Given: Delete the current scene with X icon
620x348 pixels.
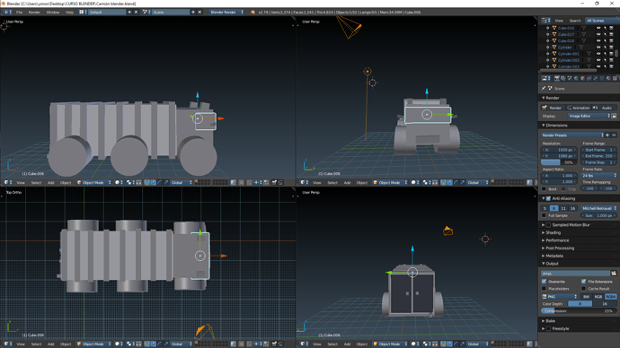Looking at the screenshot, I should pos(199,13).
